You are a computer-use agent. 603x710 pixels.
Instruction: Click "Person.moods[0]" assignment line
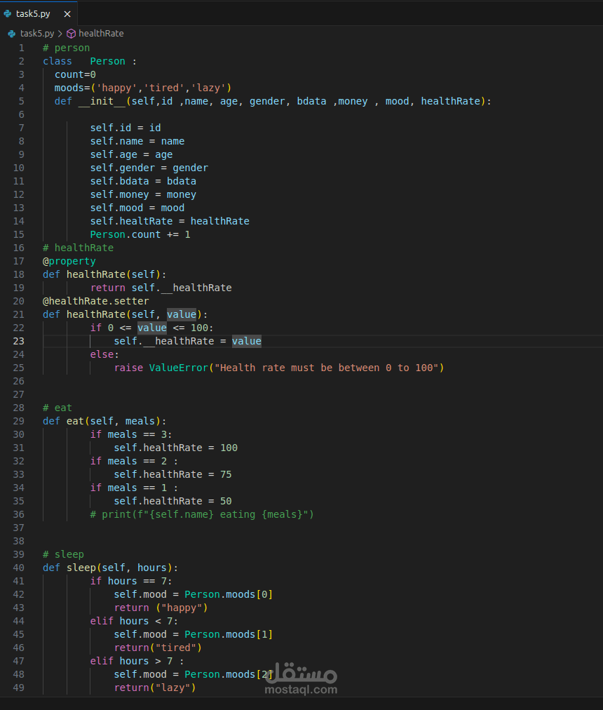pyautogui.click(x=194, y=594)
